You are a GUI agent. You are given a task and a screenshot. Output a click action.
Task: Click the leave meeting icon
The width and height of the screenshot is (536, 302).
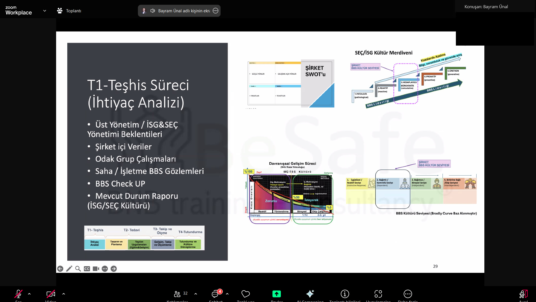click(523, 294)
